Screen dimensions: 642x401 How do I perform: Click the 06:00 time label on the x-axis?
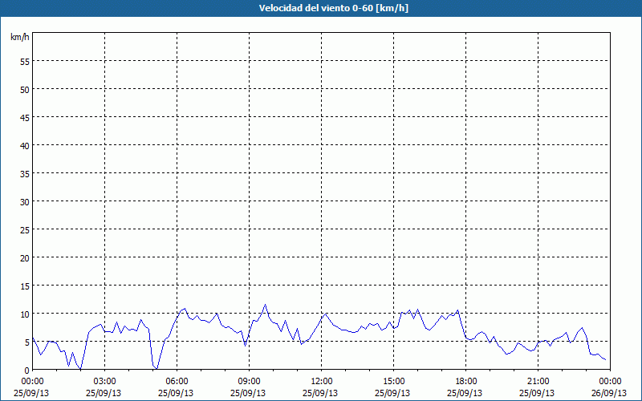pyautogui.click(x=177, y=382)
